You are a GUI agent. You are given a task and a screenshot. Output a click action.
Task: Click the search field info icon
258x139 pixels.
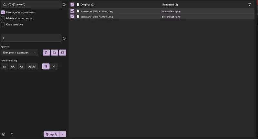64,5
